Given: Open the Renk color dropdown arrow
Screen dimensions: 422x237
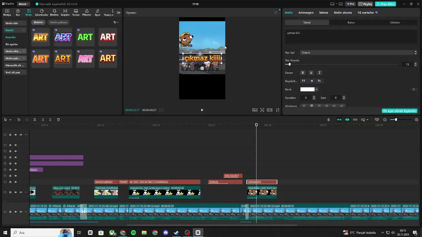Looking at the screenshot, I should pyautogui.click(x=316, y=89).
